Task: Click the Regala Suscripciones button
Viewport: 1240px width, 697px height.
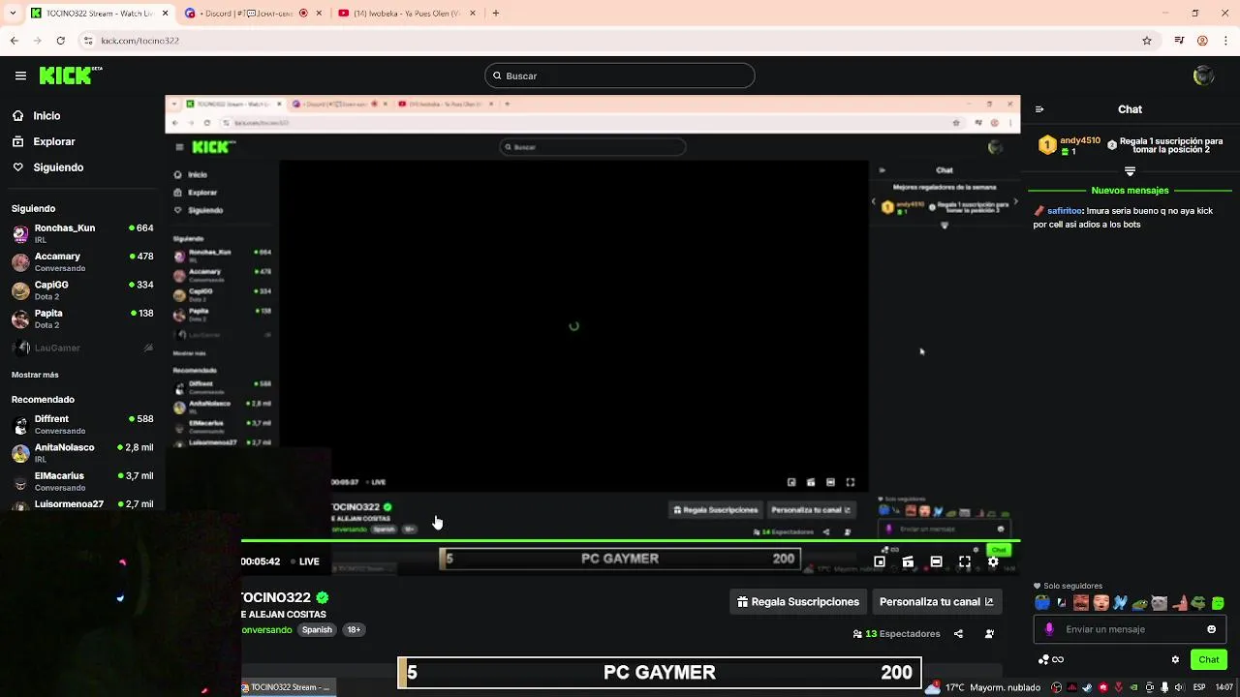Action: click(x=797, y=602)
